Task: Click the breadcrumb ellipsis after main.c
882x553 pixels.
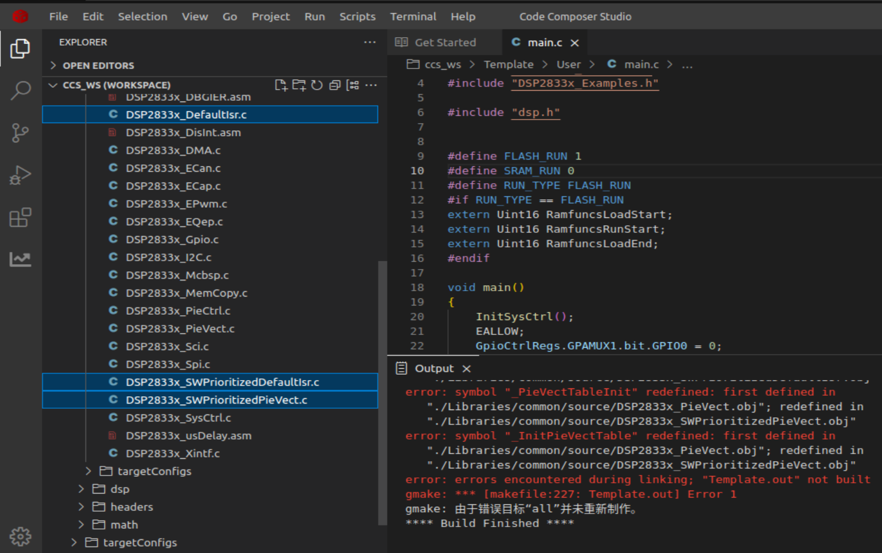Action: [x=687, y=65]
